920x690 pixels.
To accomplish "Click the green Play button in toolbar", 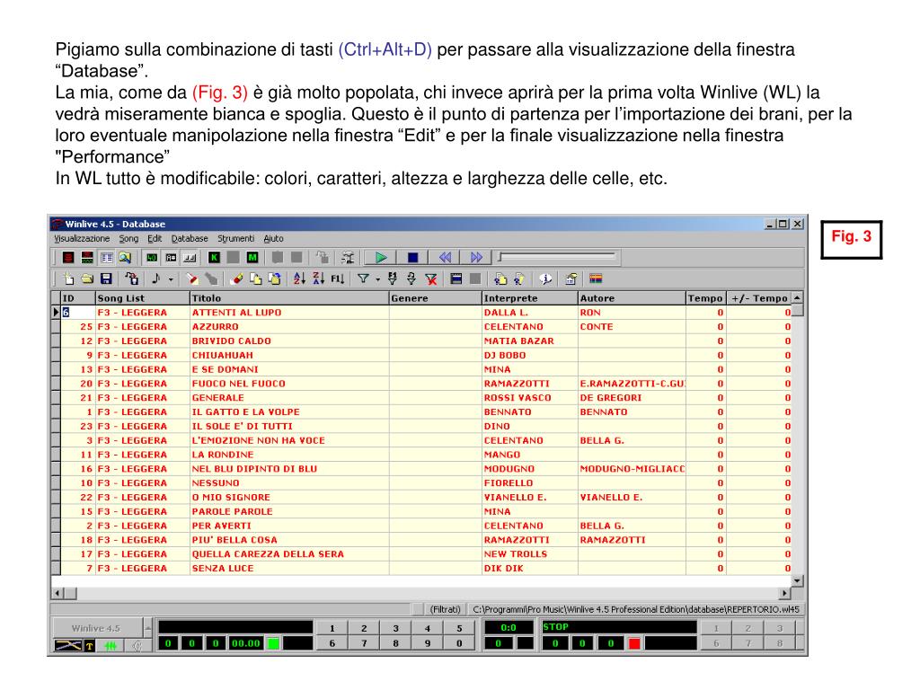I will click(x=381, y=258).
